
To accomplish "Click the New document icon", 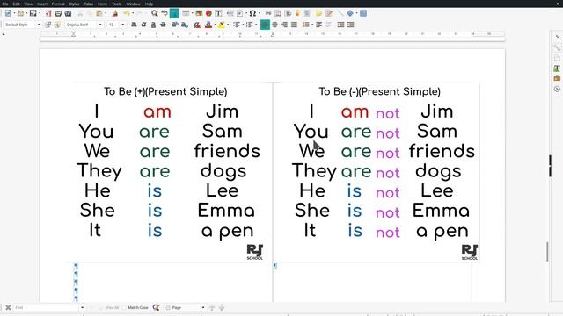I will click(x=8, y=13).
